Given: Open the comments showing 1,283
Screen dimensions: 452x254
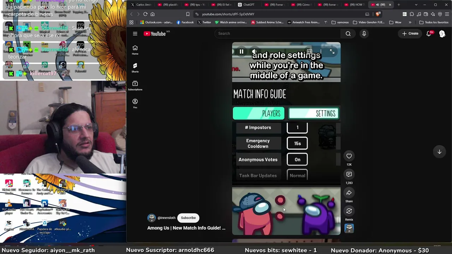Looking at the screenshot, I should [349, 174].
